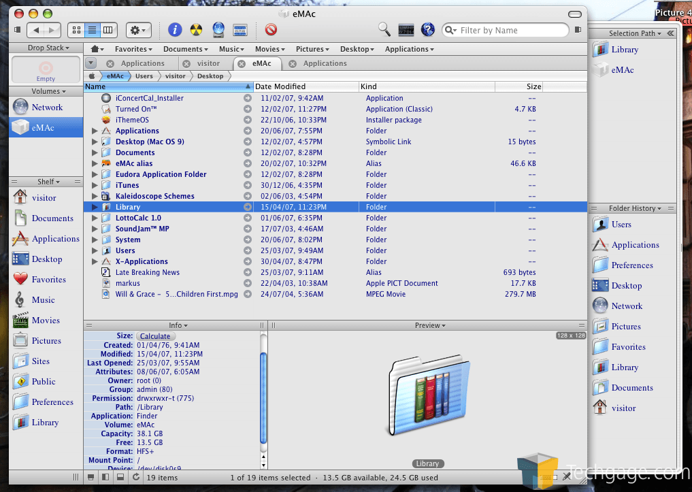
Task: Click the globe network toolbar icon
Action: click(218, 29)
